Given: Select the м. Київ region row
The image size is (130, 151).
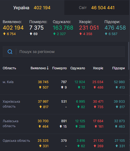Looking at the screenshot, I should (64, 85).
